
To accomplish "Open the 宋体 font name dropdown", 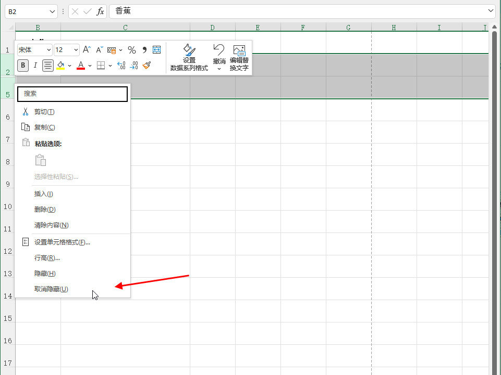I will click(49, 50).
